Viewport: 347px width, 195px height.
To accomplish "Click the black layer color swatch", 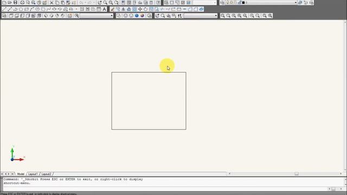I will [x=243, y=3].
